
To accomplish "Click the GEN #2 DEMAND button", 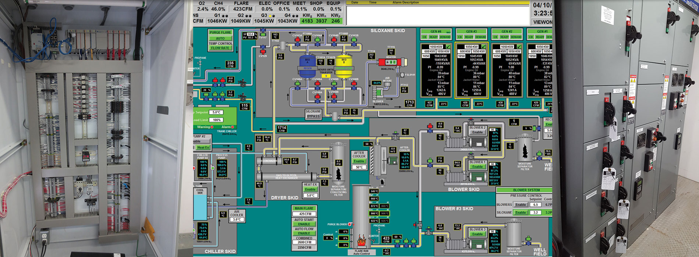I will tap(516, 37).
